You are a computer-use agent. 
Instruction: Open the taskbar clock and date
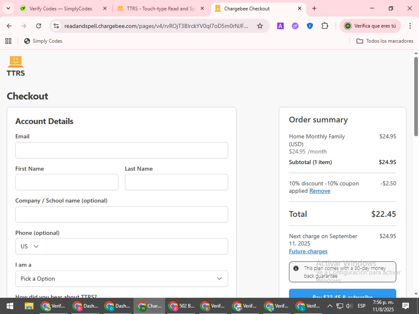tap(383, 306)
